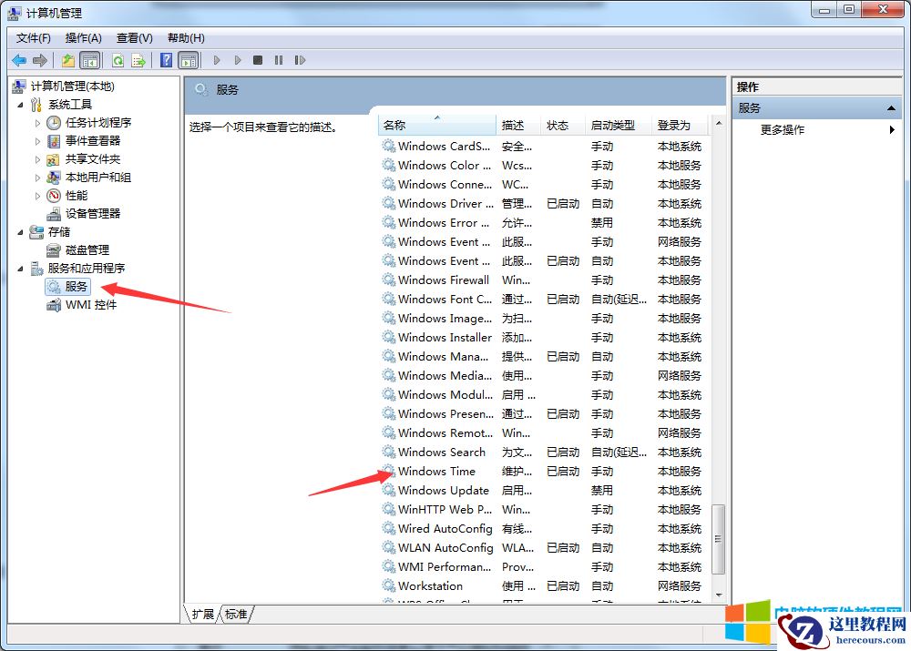Click the second Start Service arrow icon
This screenshot has height=651, width=911.
click(238, 60)
